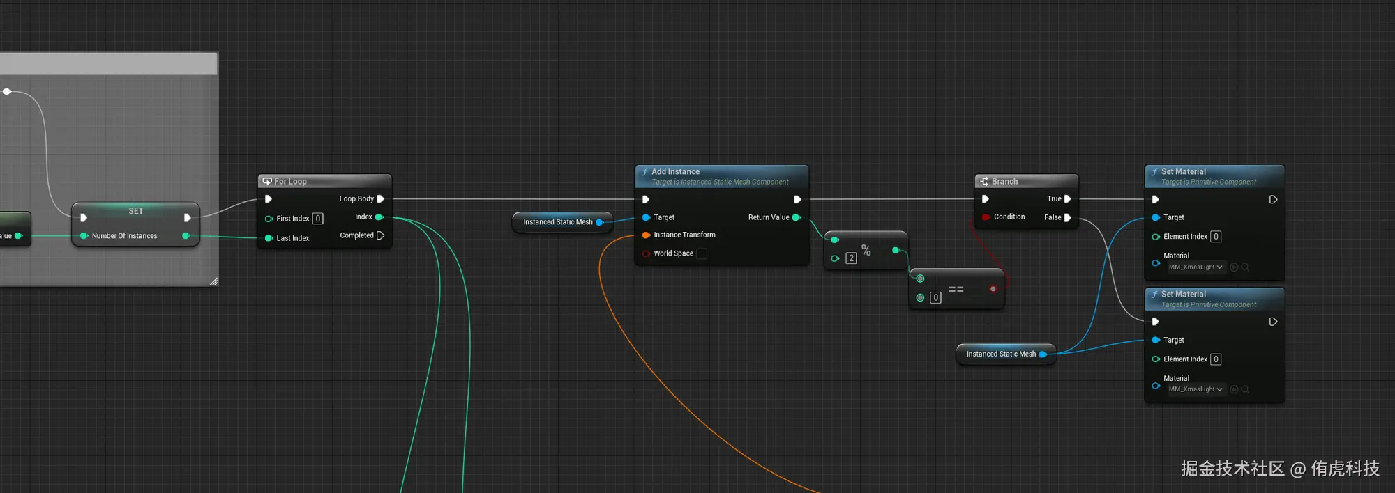
Task: Click the SET node execution output pin
Action: 187,218
